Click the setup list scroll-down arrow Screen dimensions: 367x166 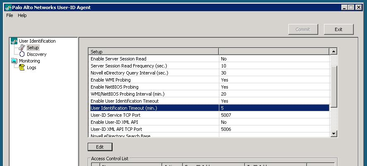coord(333,134)
